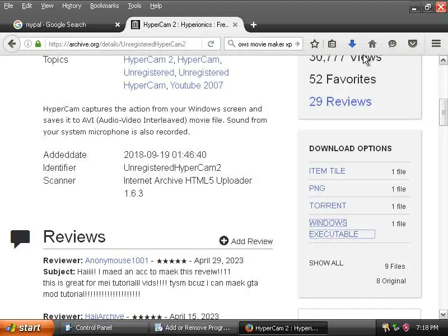
Task: Open the Edit menu
Action: [27, 6]
